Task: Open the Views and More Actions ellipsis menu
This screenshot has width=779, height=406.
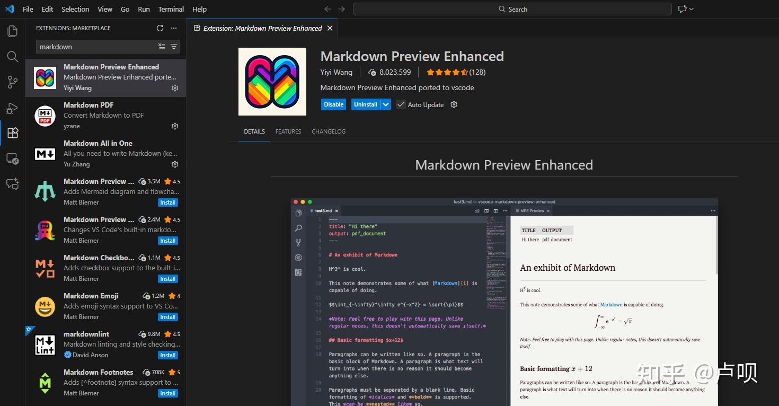Action: coord(174,28)
